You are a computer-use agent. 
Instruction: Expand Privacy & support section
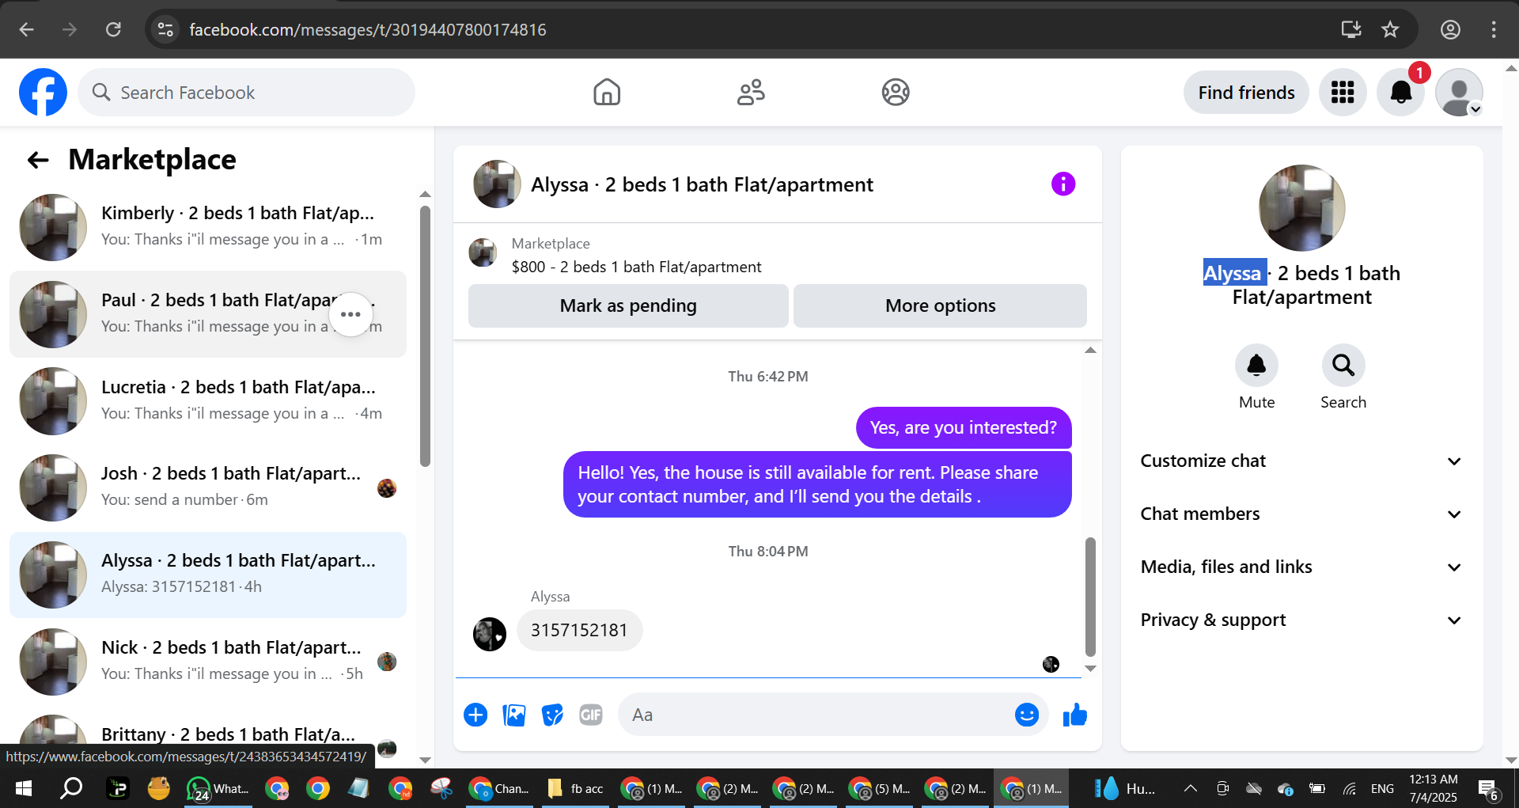point(1301,620)
